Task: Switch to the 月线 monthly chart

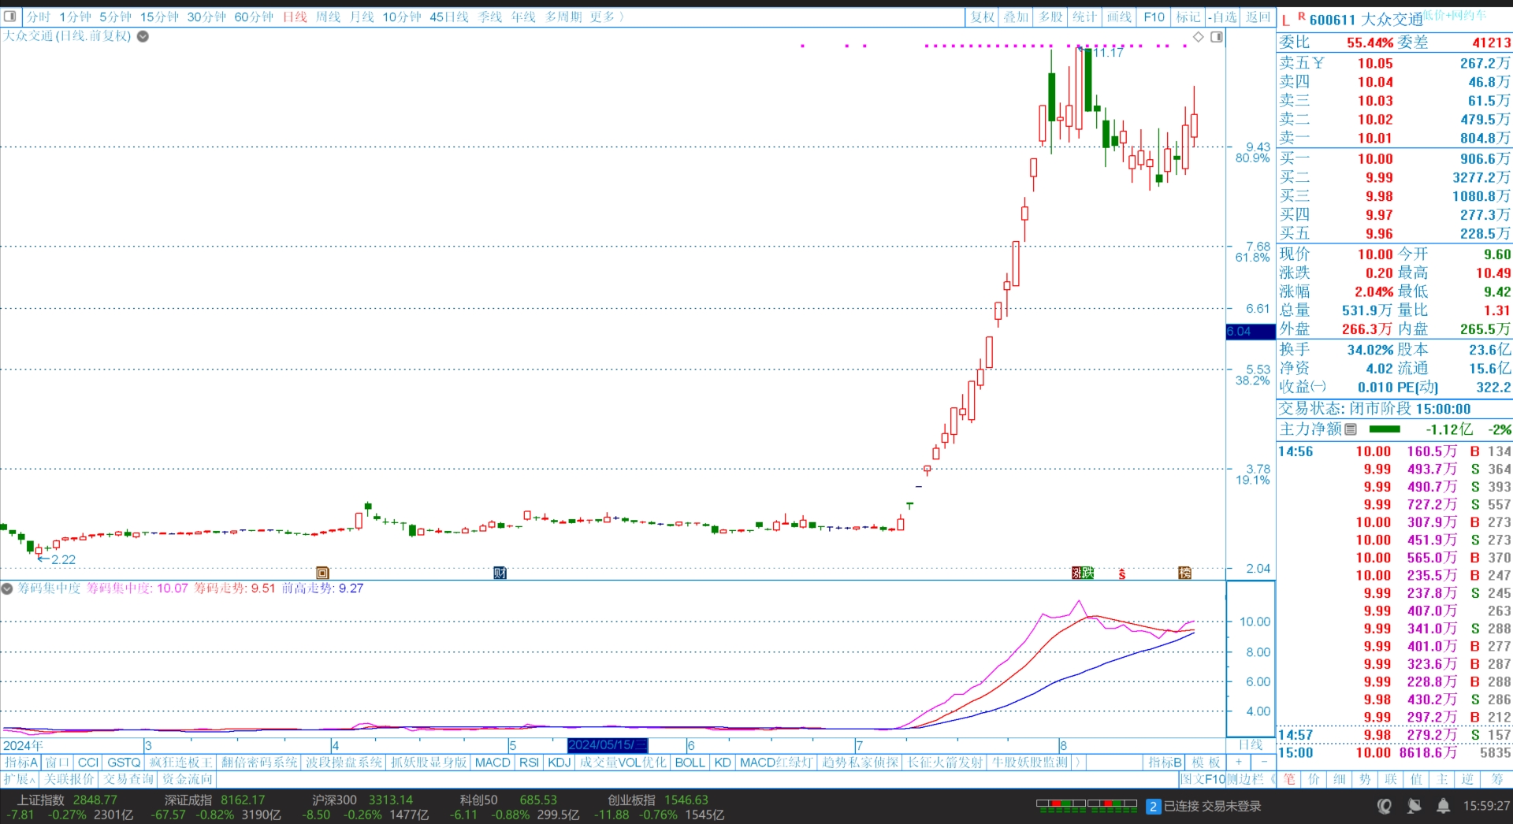Action: coord(362,17)
